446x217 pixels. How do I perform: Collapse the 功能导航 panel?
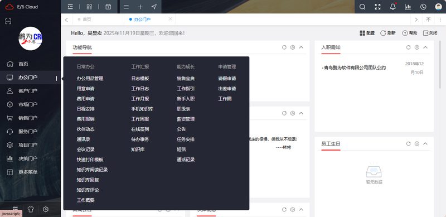click(301, 47)
